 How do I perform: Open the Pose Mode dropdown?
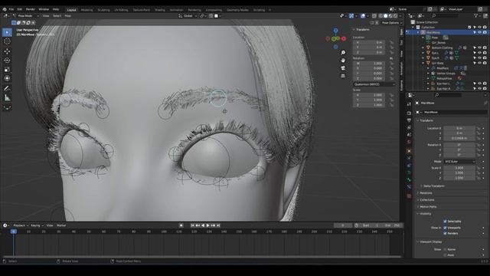[26, 15]
